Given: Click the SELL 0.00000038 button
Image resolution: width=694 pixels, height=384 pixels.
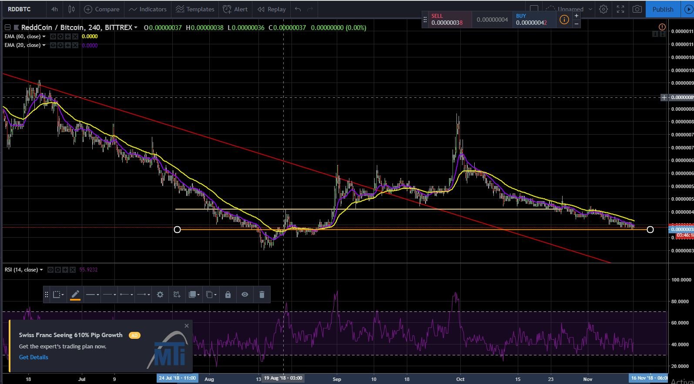Looking at the screenshot, I should (450, 20).
